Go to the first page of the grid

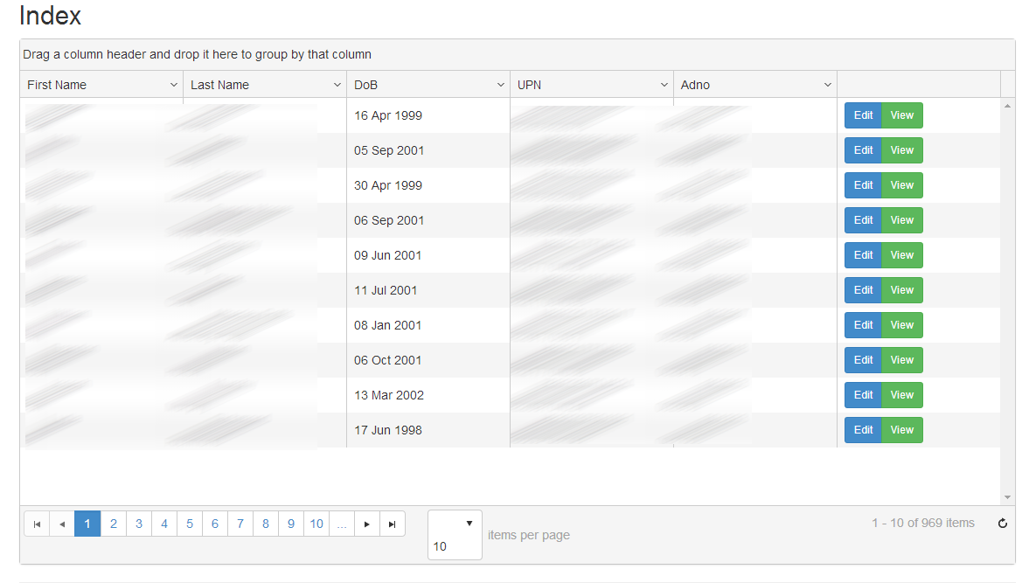pyautogui.click(x=37, y=524)
